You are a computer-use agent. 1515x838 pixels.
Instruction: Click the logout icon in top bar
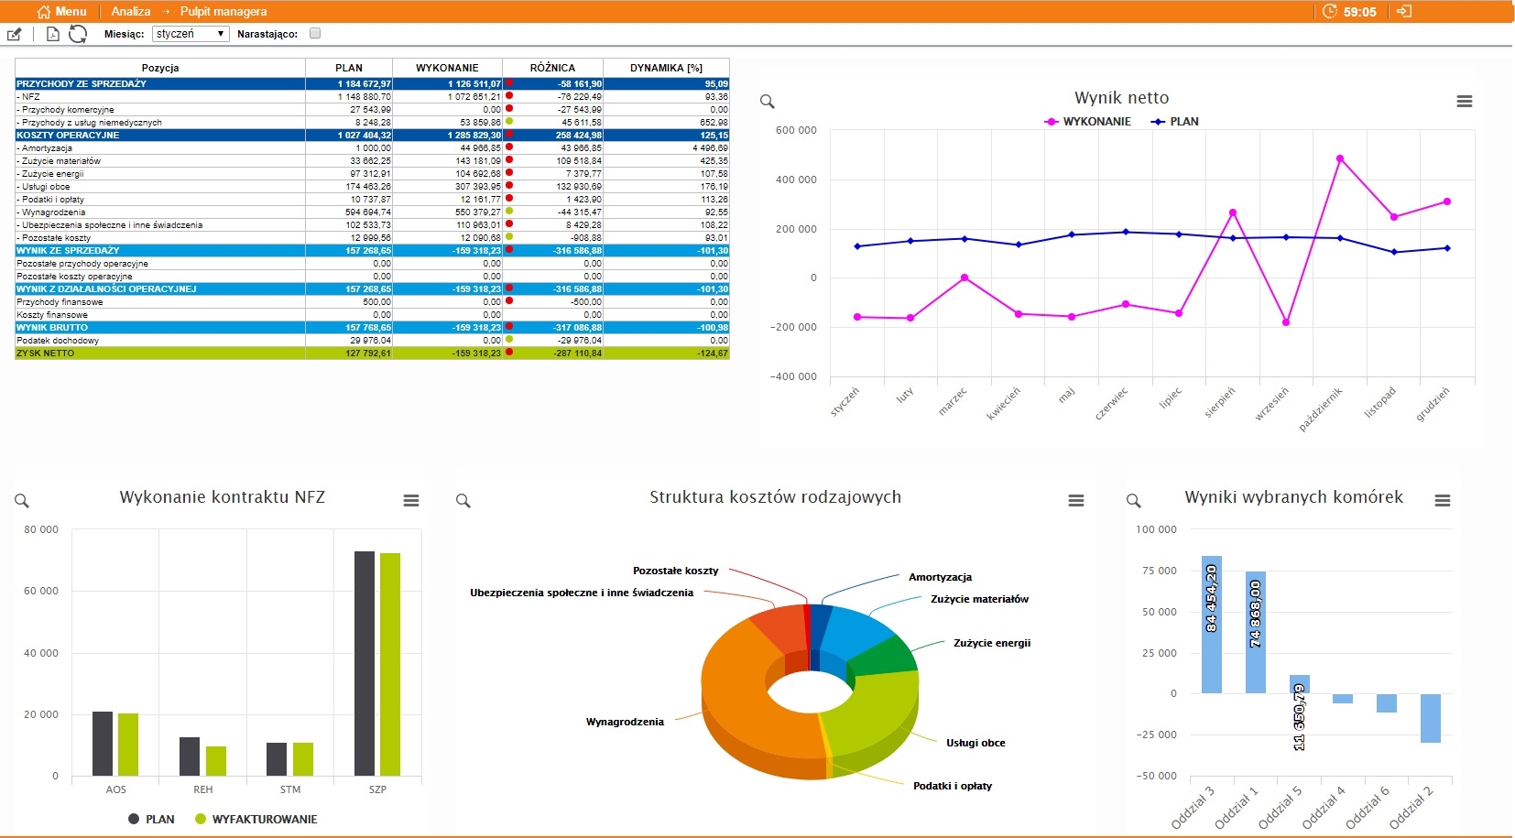click(x=1404, y=11)
